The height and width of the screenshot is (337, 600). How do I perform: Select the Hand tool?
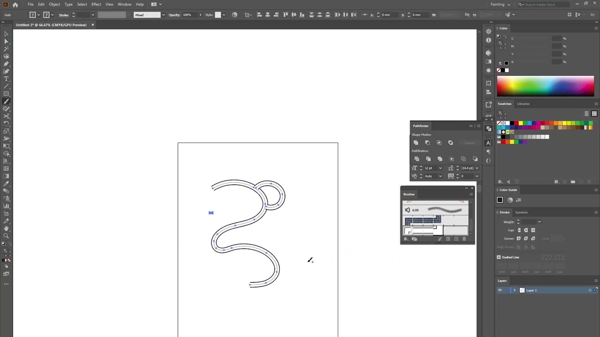click(x=6, y=228)
